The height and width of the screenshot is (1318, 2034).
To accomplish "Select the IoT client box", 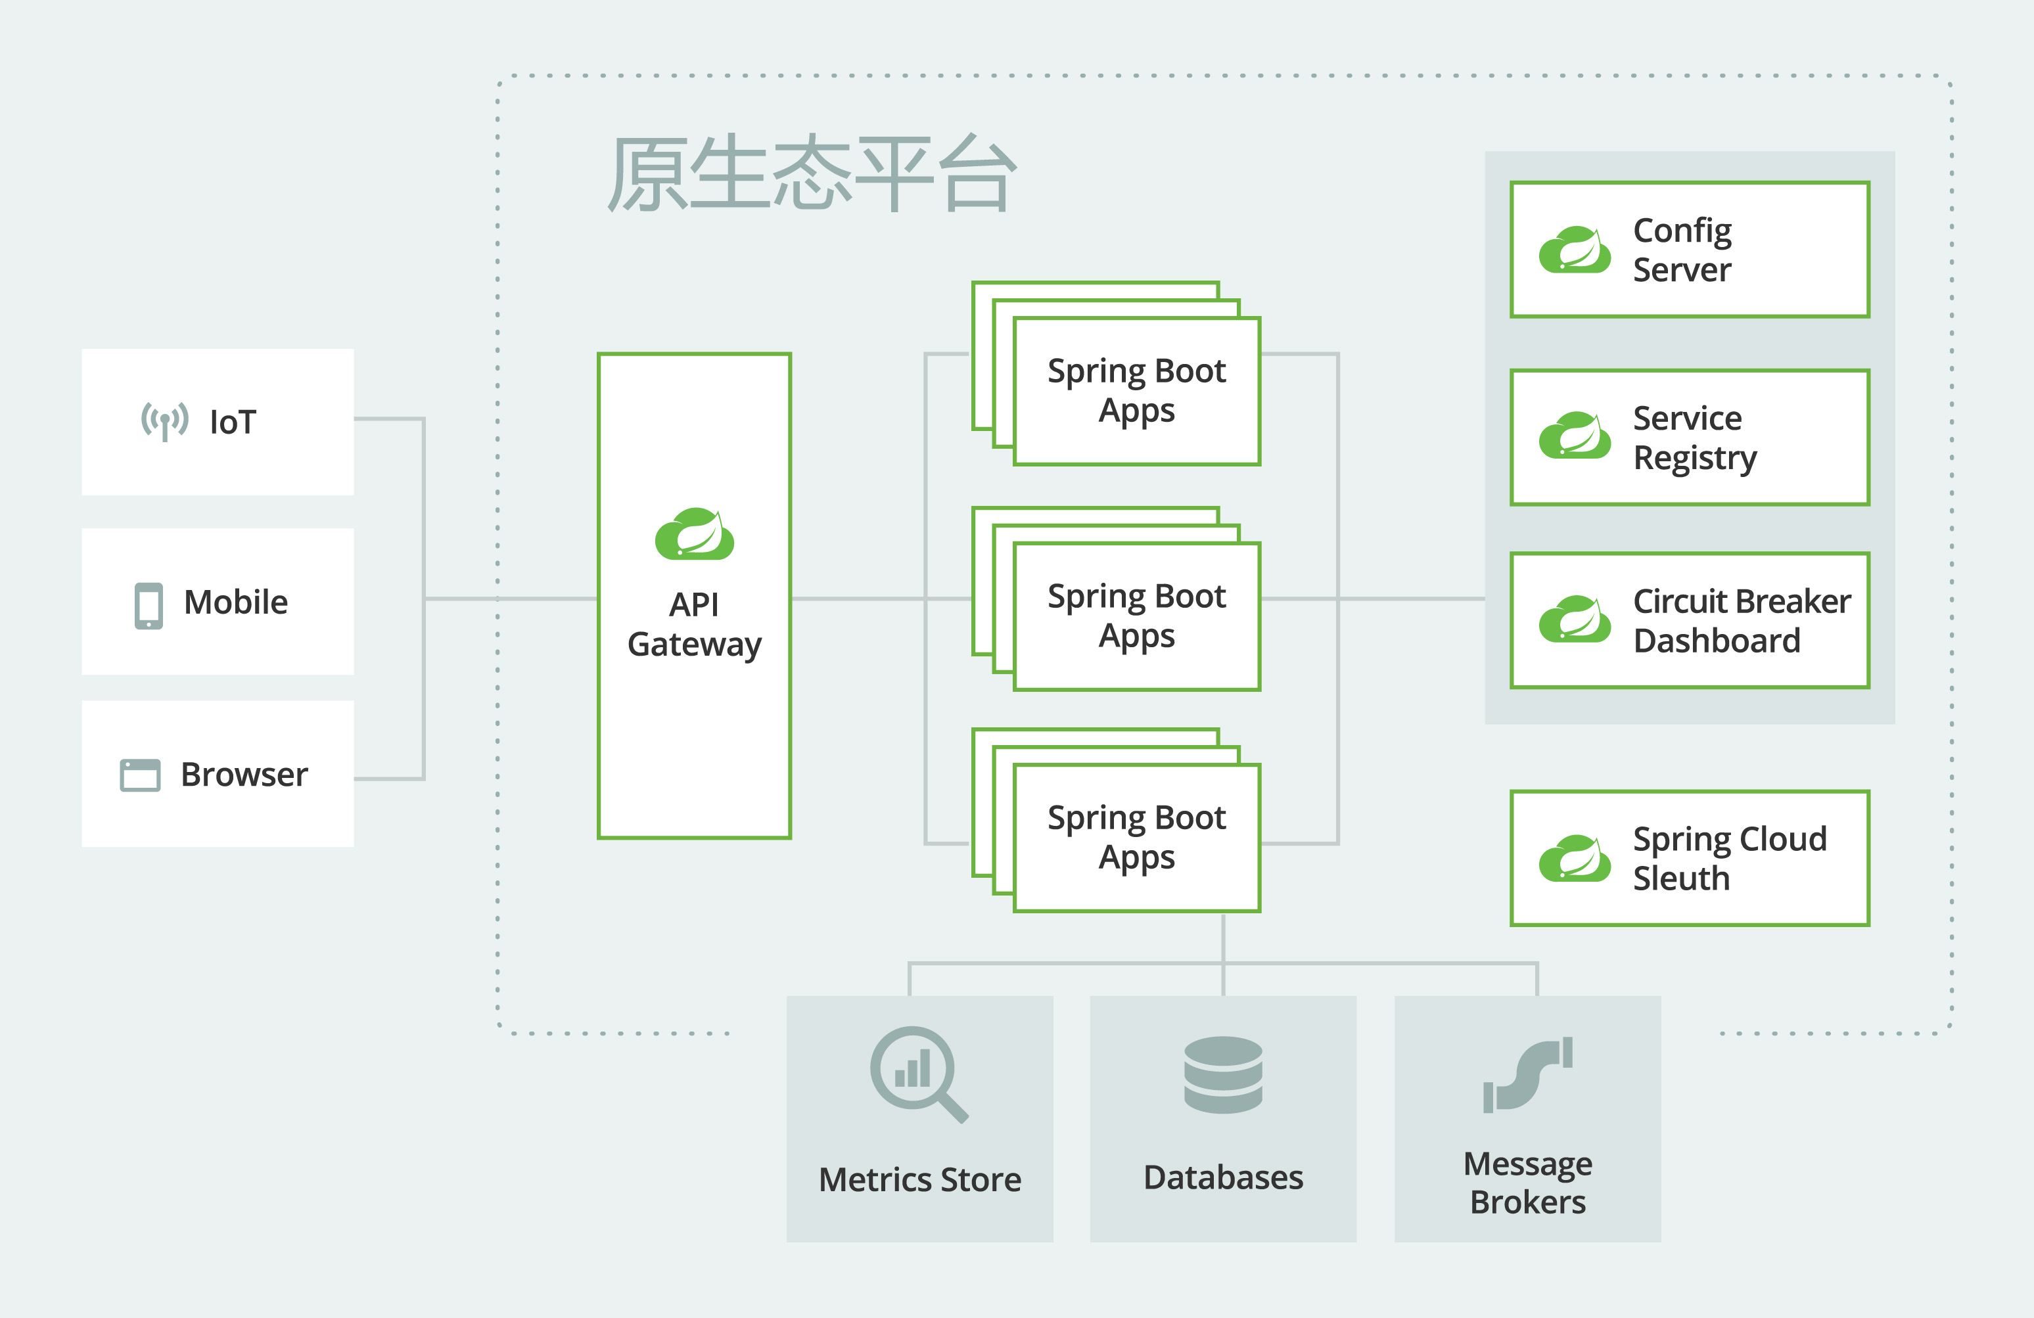I will point(218,422).
